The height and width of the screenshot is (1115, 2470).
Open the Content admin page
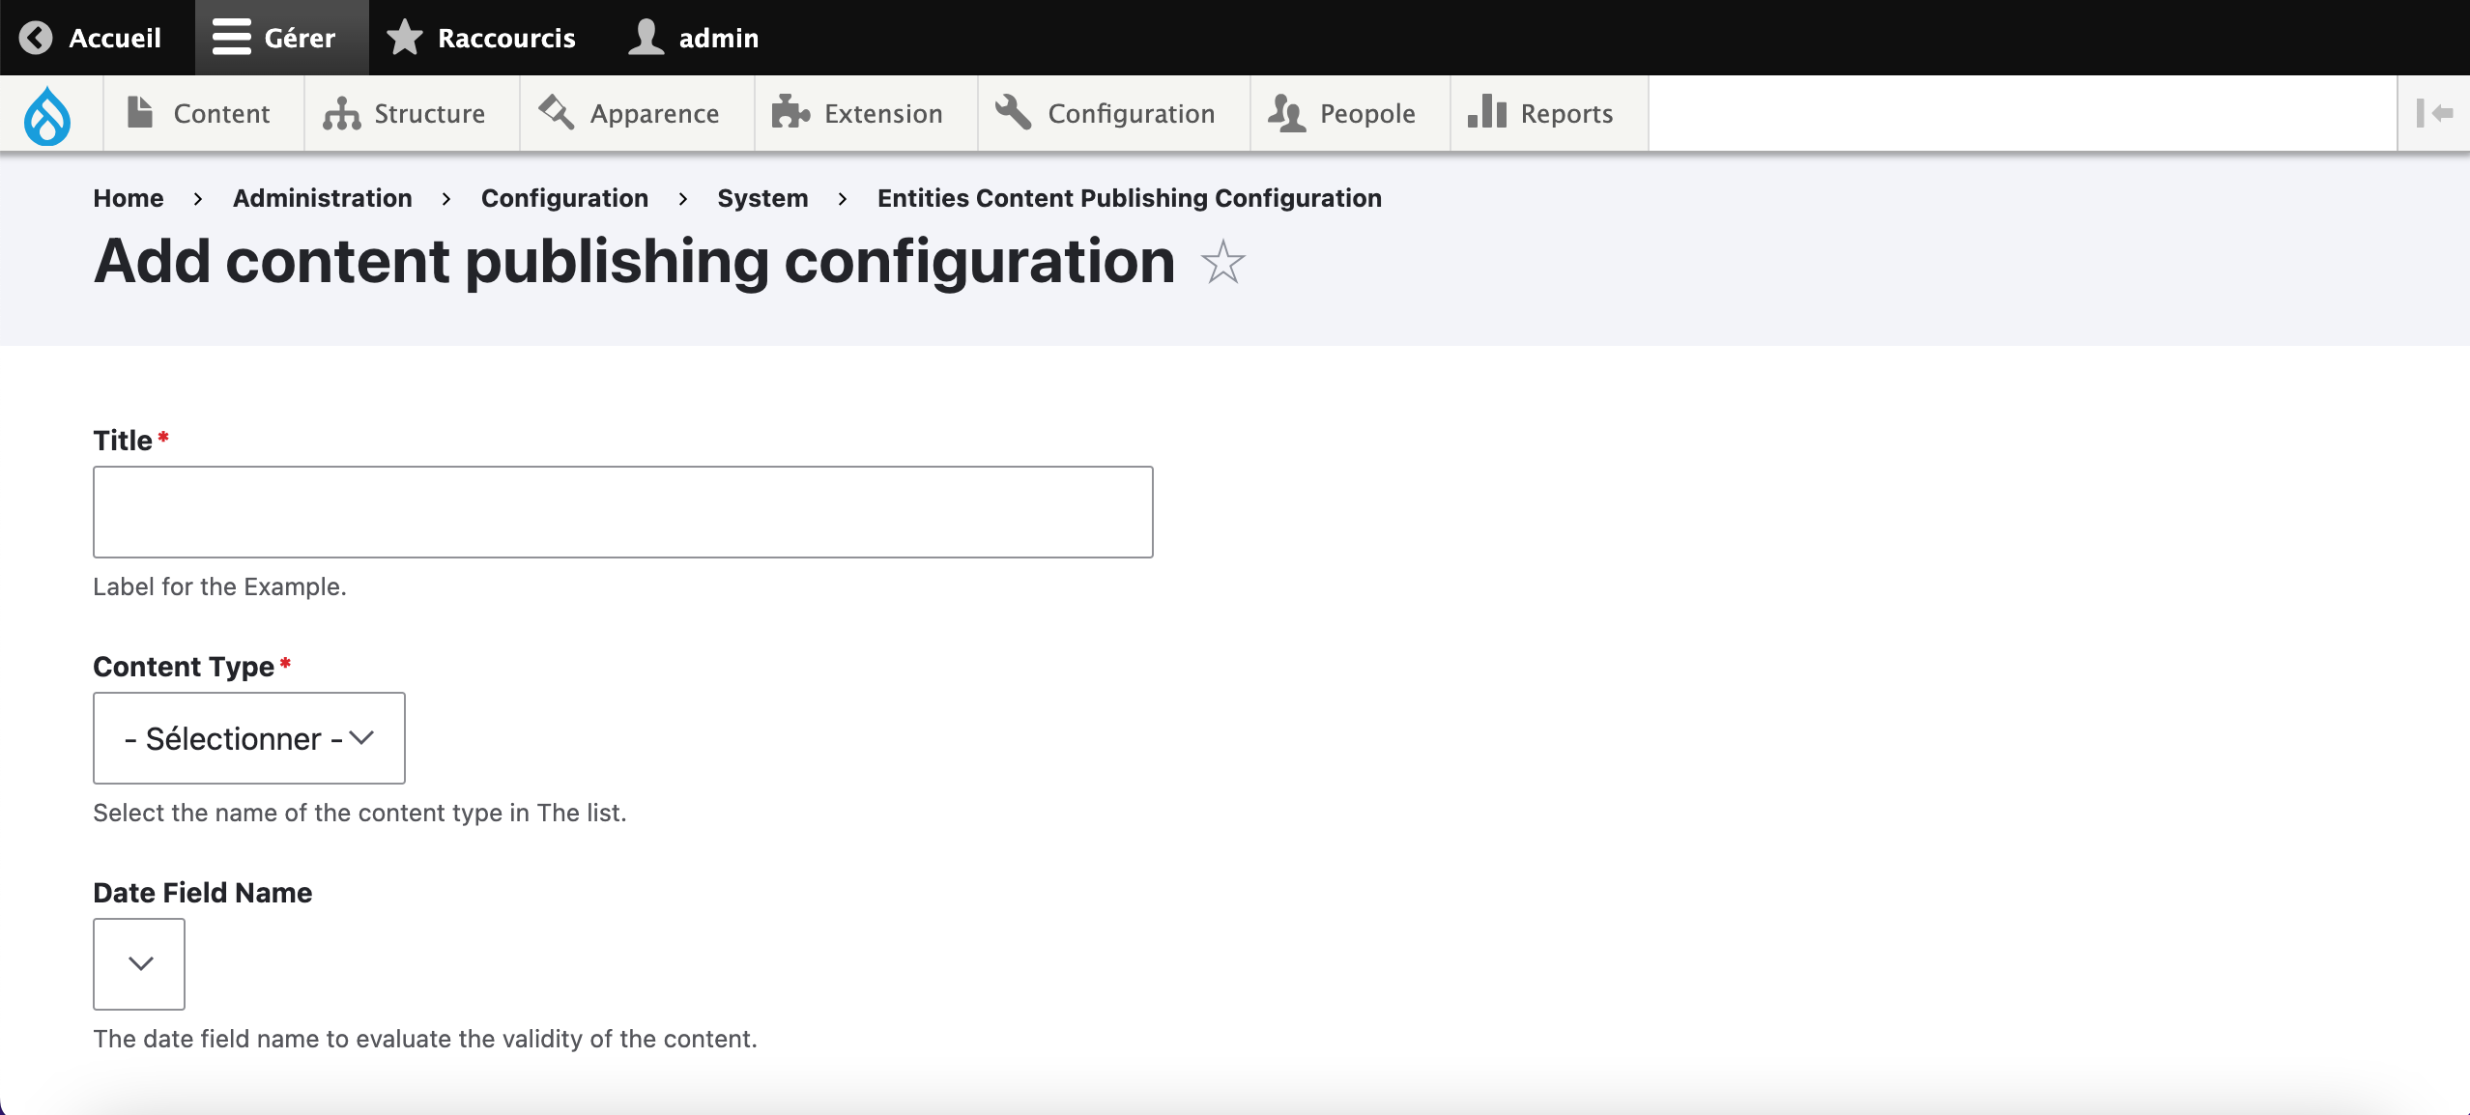pyautogui.click(x=203, y=114)
